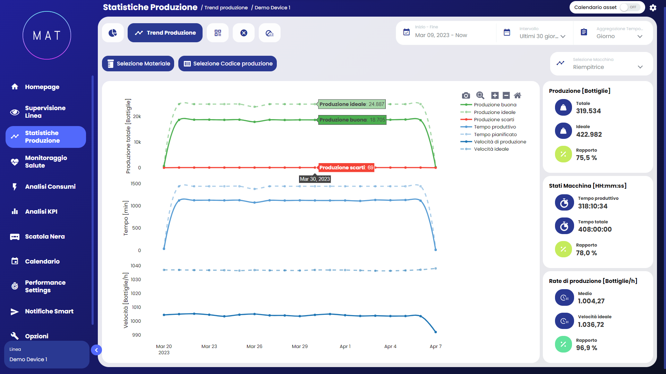The image size is (666, 374).
Task: Hide Tempo pianificato legend series
Action: pos(495,134)
